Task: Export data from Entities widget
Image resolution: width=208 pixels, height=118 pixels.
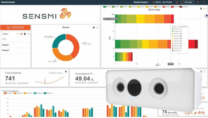Action: coord(25,34)
